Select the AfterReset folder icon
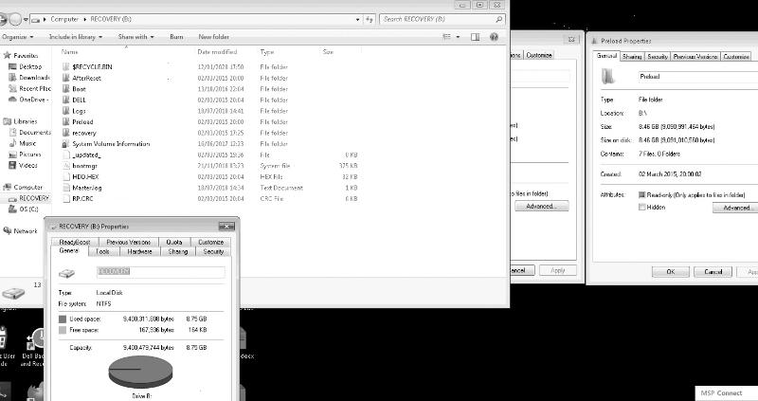758x401 pixels. pos(66,78)
